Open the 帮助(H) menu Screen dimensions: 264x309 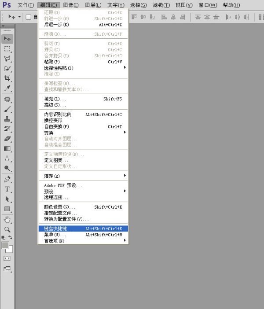(231, 5)
